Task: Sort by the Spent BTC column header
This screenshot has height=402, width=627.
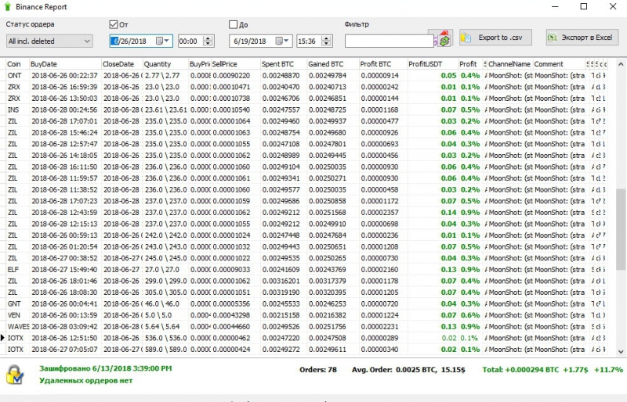Action: pos(284,64)
